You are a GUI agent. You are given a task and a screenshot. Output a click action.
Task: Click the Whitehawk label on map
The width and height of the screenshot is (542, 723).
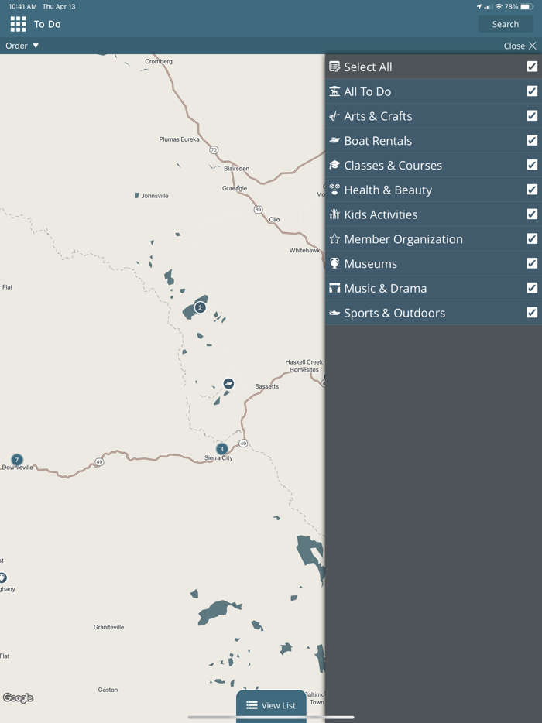point(304,250)
